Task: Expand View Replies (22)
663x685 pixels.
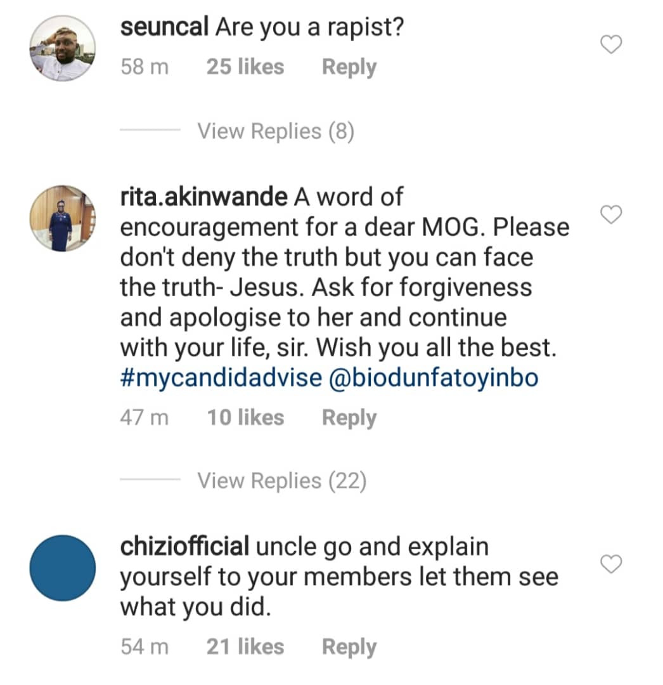Action: point(281,481)
